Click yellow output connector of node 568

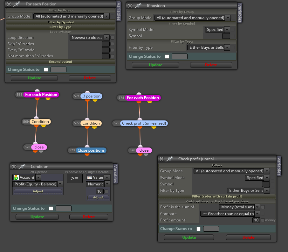(x=48, y=98)
